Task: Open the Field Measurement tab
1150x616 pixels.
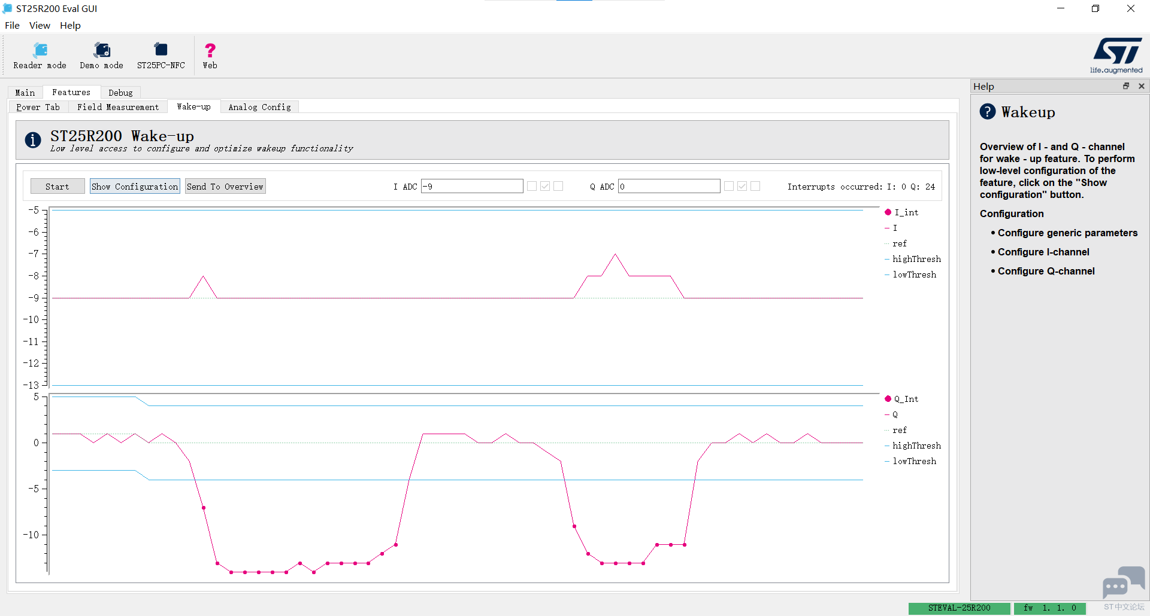Action: point(118,107)
